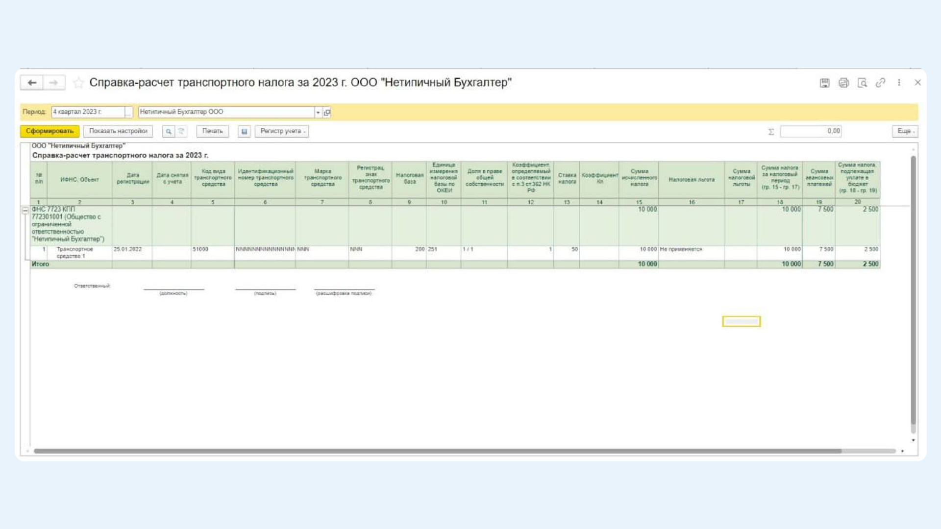
Task: Click the printer icon in title bar
Action: click(843, 83)
